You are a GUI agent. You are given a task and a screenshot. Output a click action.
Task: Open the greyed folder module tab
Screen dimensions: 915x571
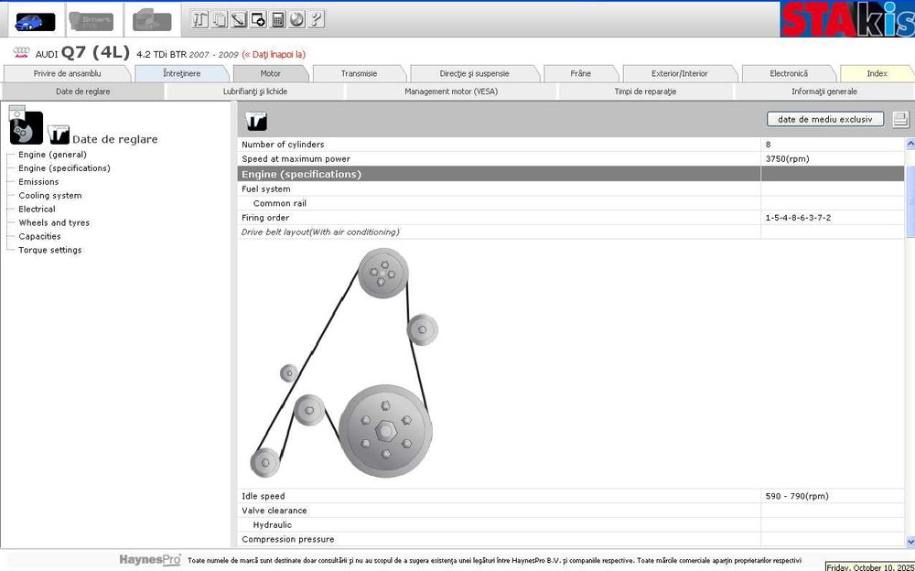152,21
